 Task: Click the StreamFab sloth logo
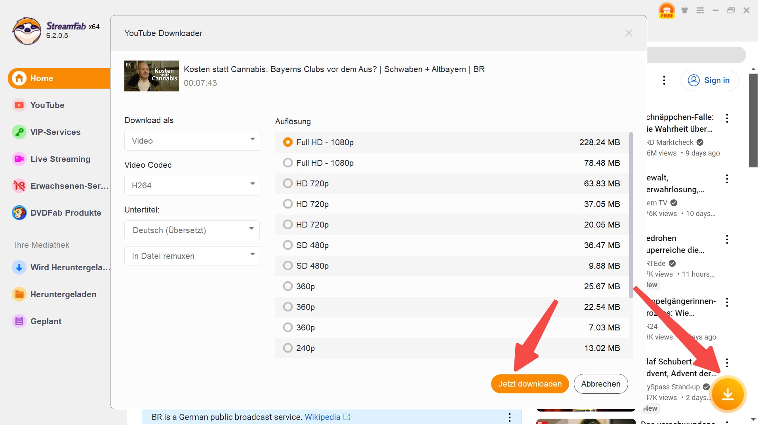point(27,31)
